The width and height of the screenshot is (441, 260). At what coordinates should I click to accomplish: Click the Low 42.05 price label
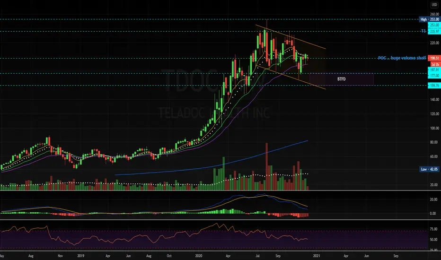coord(429,169)
